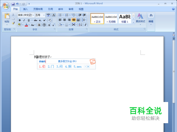Click the Character Border icon
The width and height of the screenshot is (177, 132).
point(53,15)
